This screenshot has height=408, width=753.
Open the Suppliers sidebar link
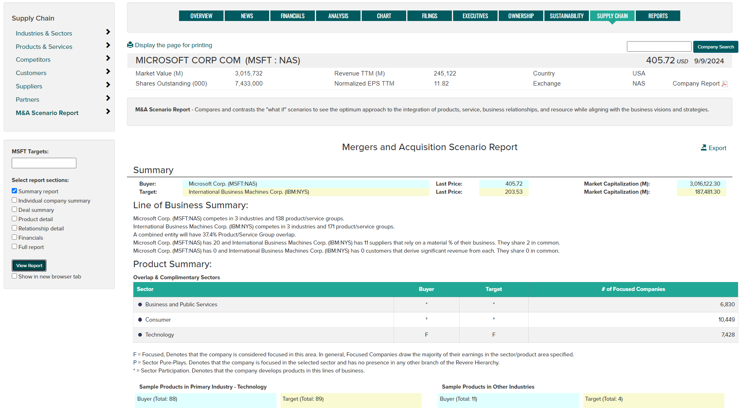click(29, 86)
